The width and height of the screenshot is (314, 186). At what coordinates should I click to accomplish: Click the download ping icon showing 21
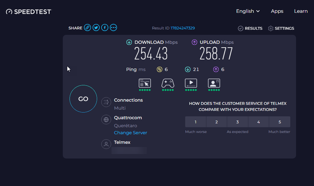[x=188, y=69]
